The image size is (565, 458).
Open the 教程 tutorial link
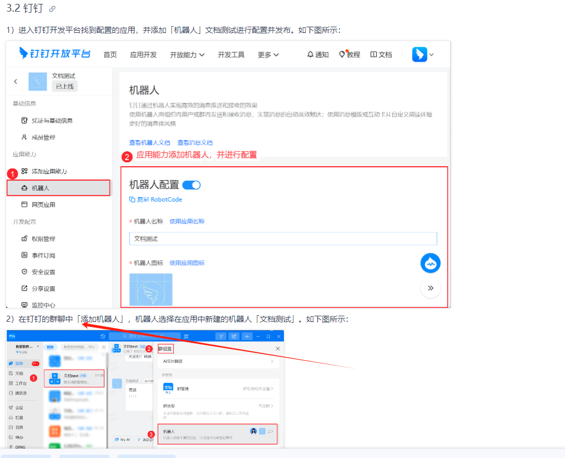click(x=349, y=54)
